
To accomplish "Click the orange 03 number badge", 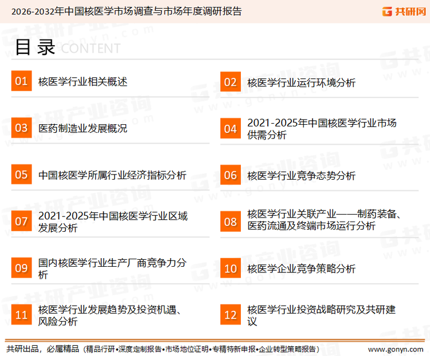I will [x=21, y=128].
